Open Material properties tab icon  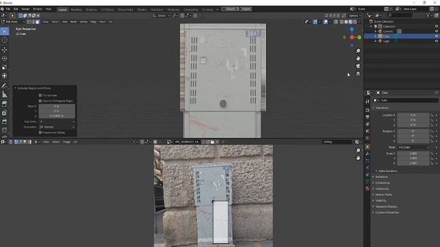tap(368, 189)
